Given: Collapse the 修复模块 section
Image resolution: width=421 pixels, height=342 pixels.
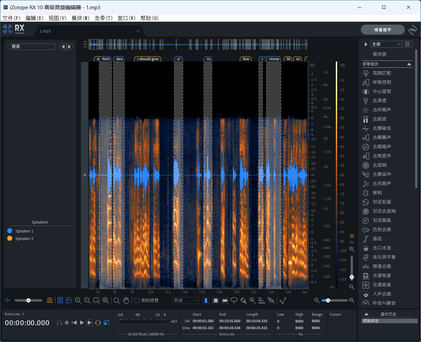Looking at the screenshot, I should 409,64.
